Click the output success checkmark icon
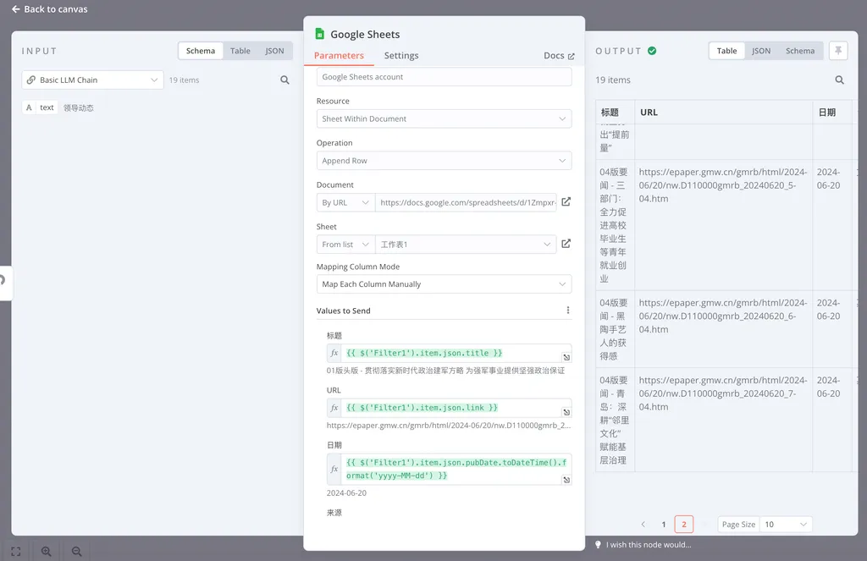 click(x=652, y=51)
